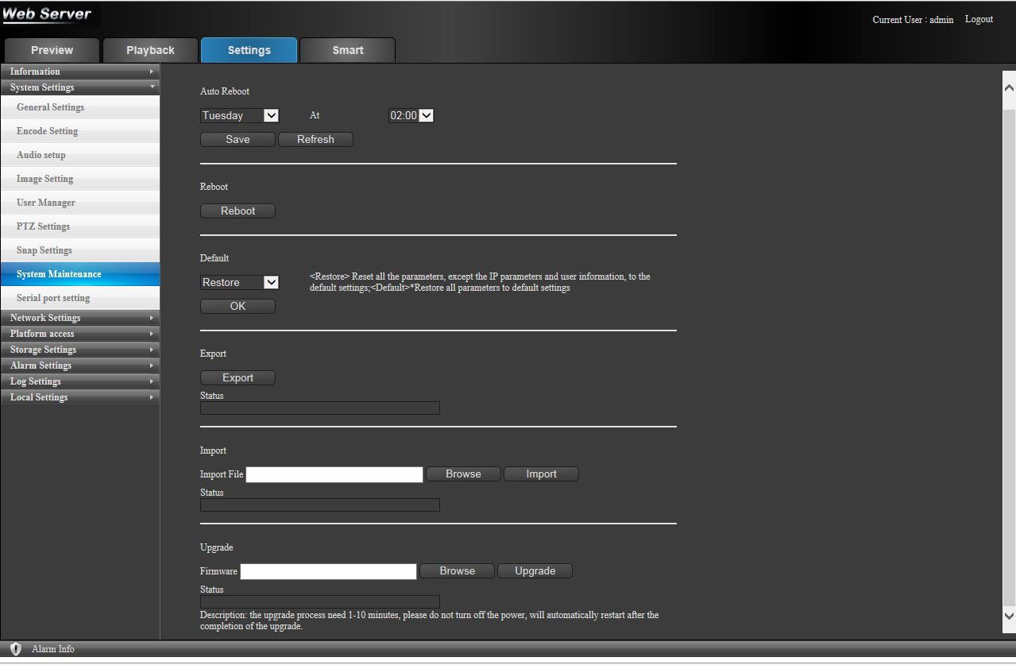1016x665 pixels.
Task: Open User Manager in the sidebar
Action: tap(46, 203)
